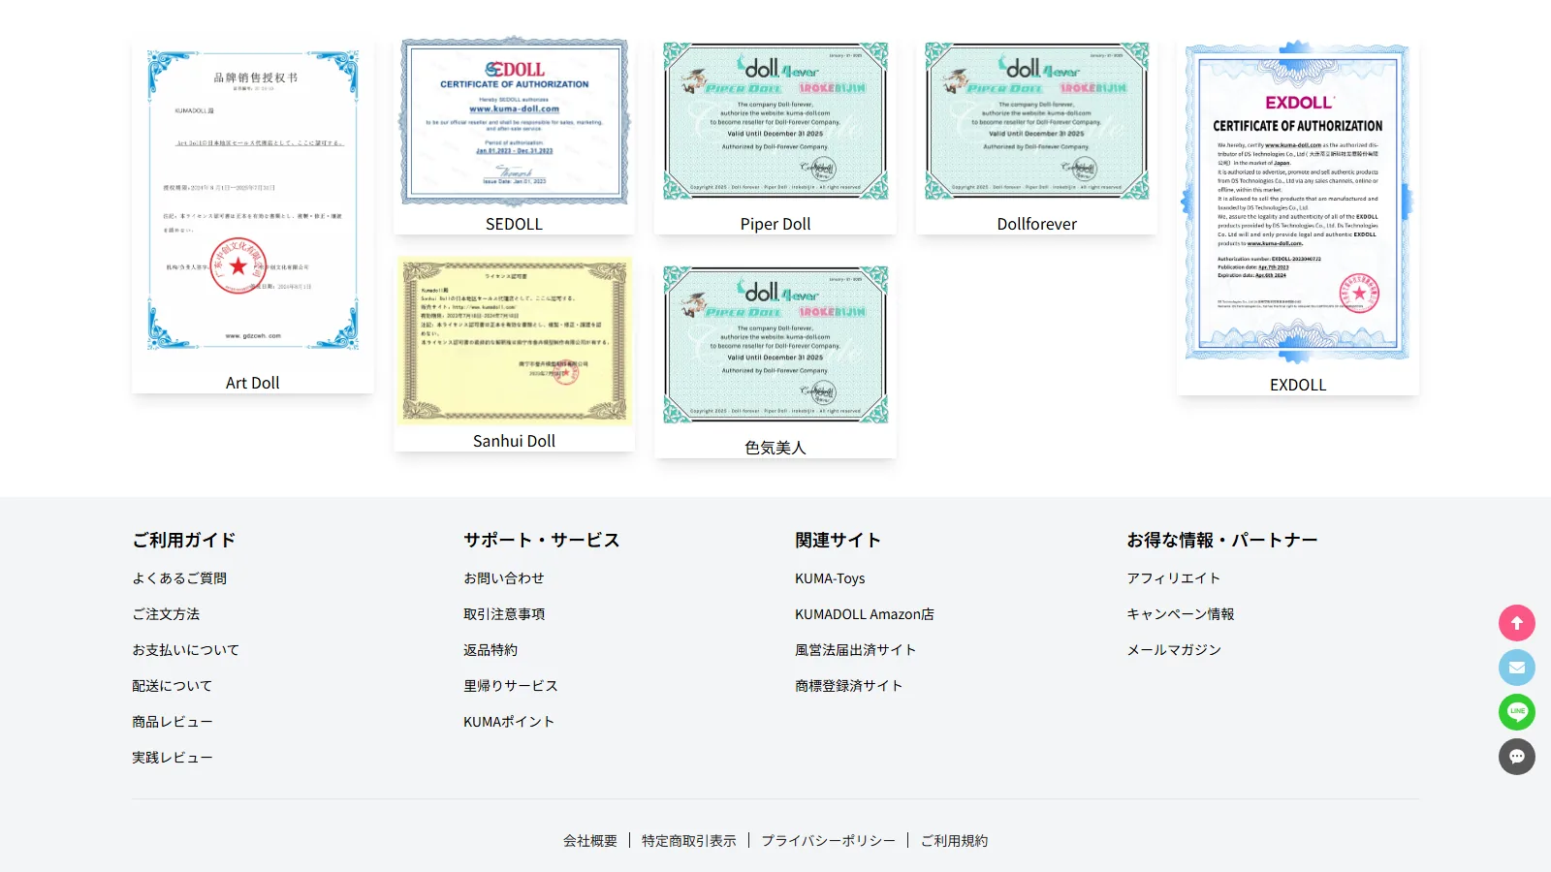View the SEDOLL certificate of authorization image

coord(514,122)
